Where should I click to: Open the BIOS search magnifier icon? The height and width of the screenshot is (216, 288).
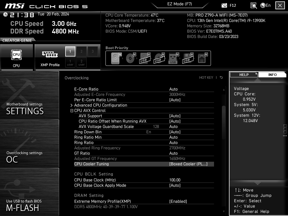pos(254,6)
